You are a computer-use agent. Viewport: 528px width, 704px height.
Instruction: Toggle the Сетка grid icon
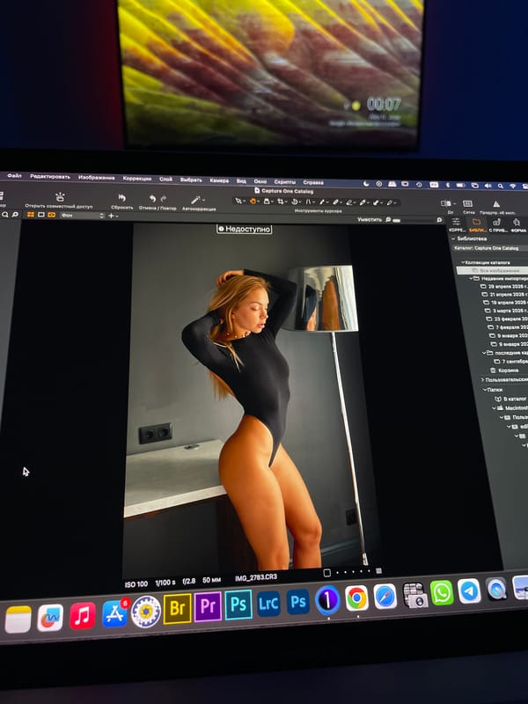(467, 204)
